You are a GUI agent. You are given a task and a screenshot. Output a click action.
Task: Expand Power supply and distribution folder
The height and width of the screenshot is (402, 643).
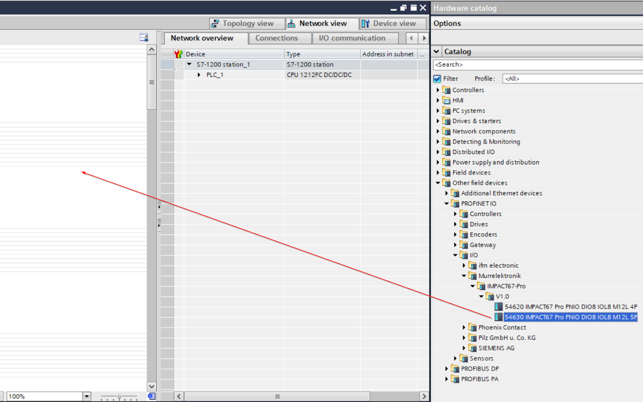438,162
